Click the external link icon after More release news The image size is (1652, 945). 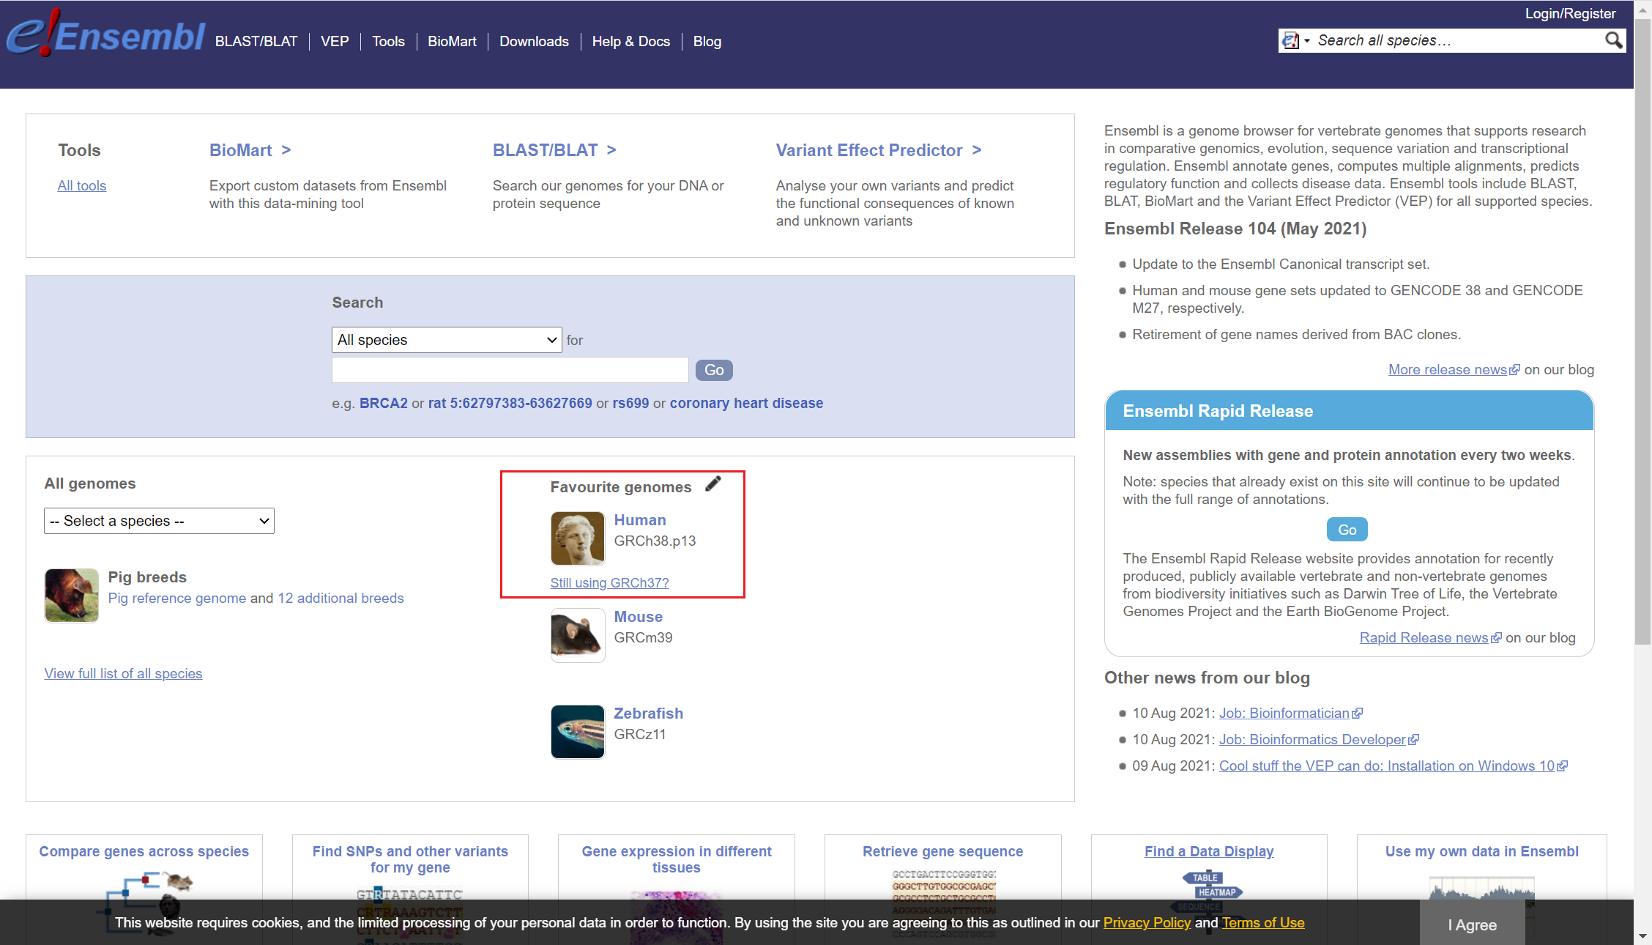pos(1515,370)
